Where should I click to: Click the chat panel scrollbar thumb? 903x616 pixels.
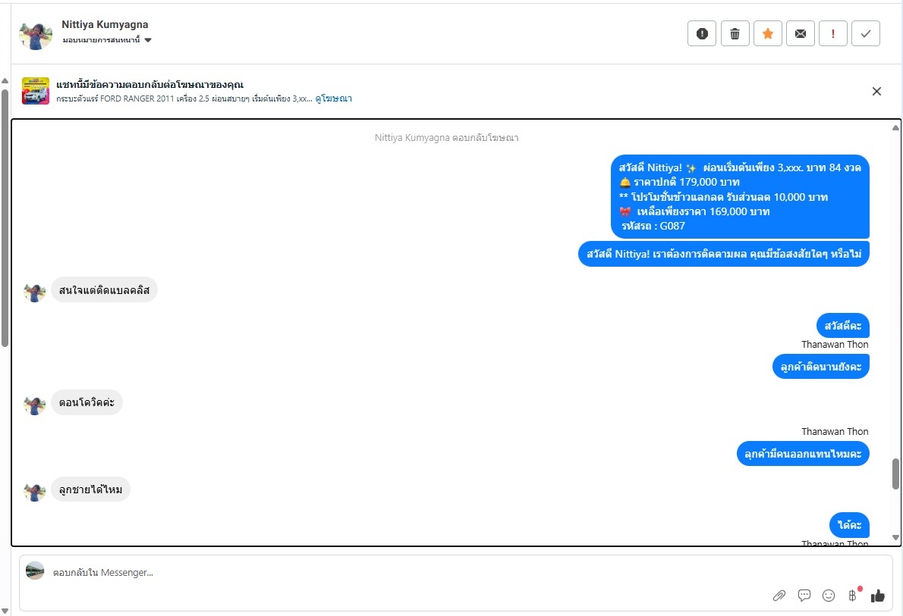895,474
